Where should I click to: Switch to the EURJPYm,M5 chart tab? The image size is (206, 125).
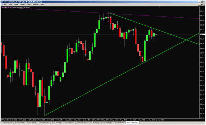(32, 123)
